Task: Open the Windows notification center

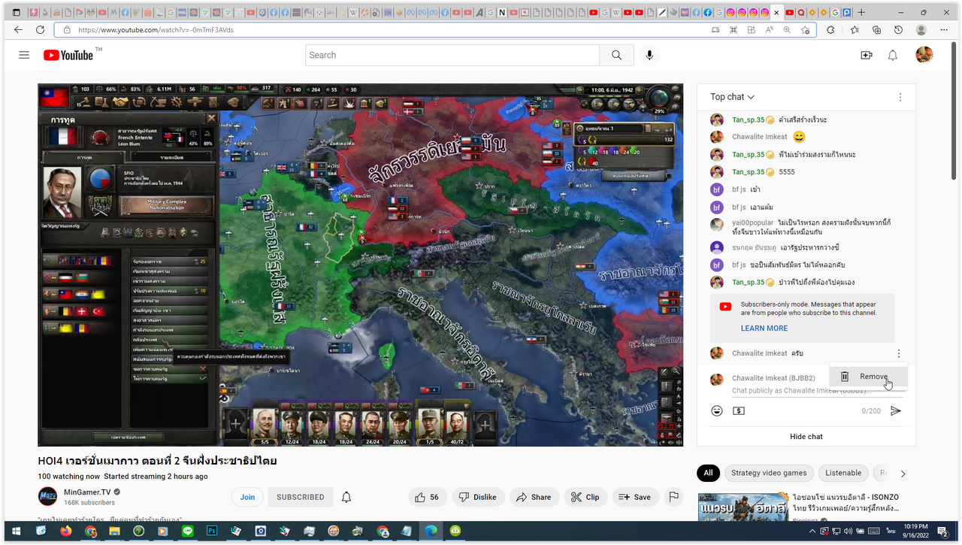Action: click(943, 532)
